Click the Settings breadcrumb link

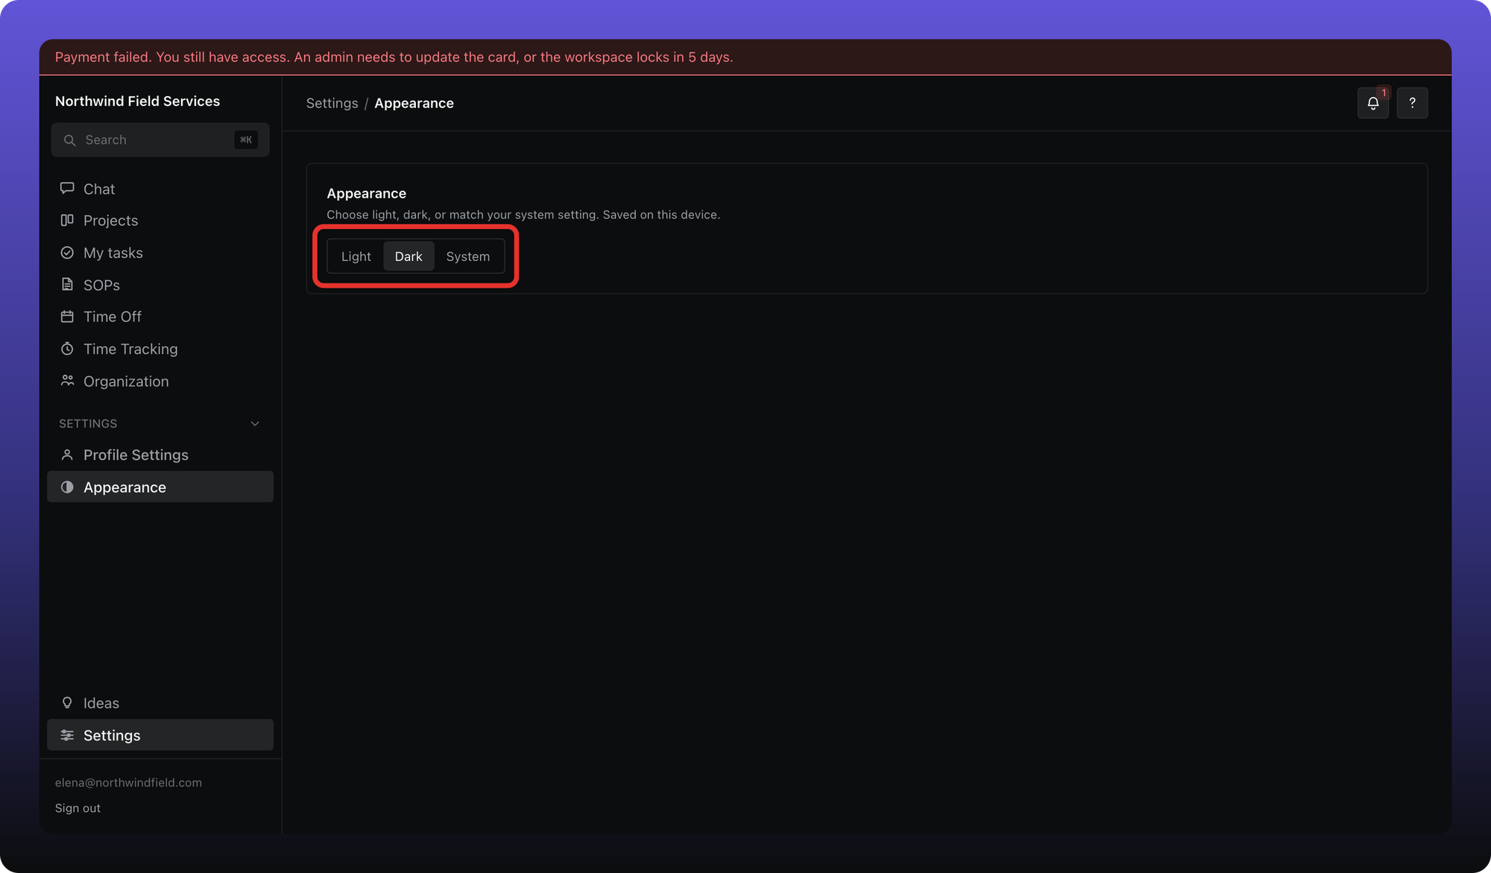tap(332, 104)
